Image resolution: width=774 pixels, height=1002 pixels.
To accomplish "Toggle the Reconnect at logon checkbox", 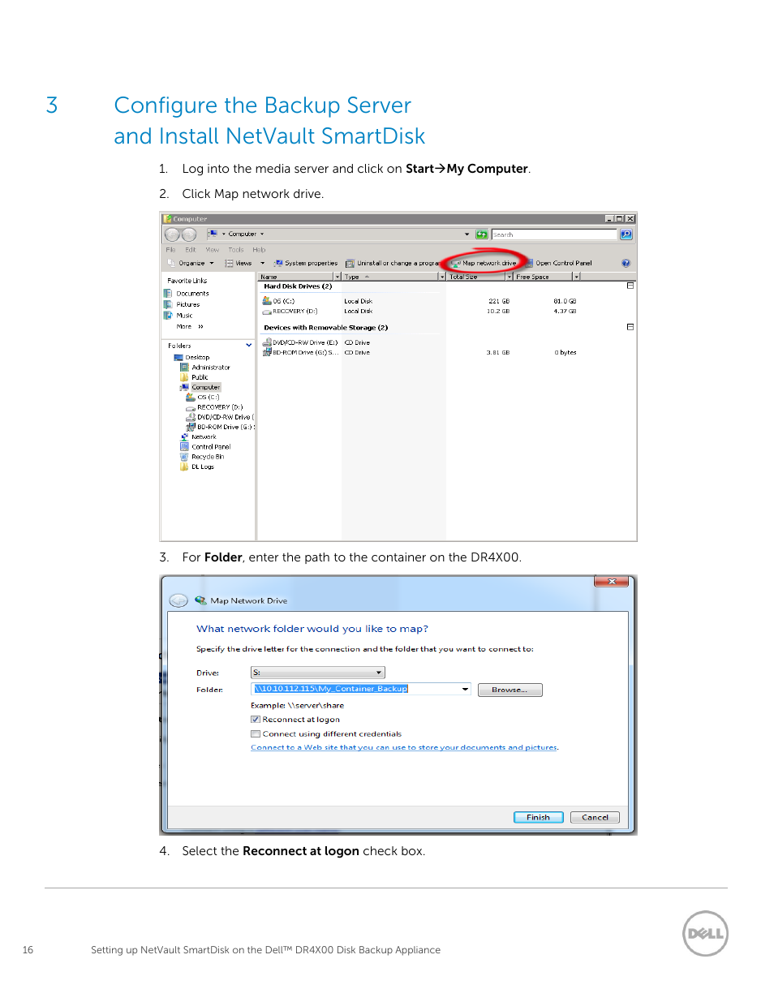I will (x=256, y=720).
